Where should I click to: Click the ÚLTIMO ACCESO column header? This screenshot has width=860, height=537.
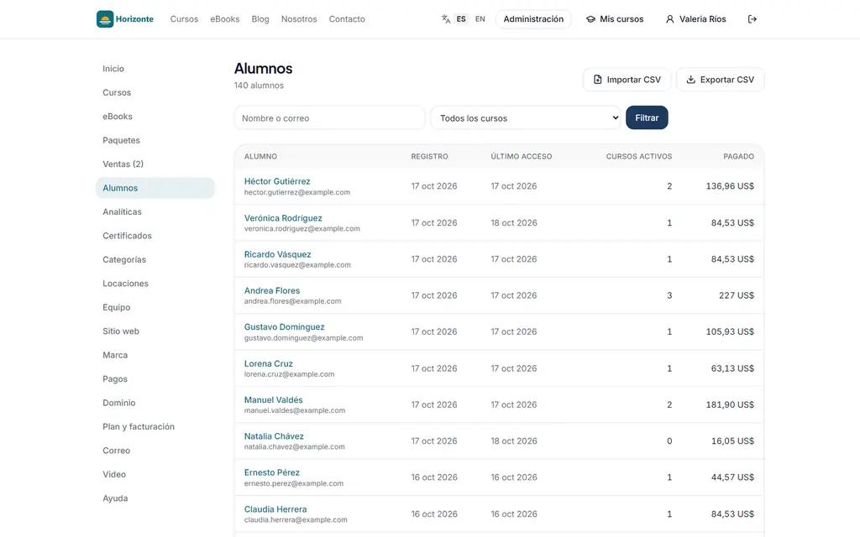[521, 157]
